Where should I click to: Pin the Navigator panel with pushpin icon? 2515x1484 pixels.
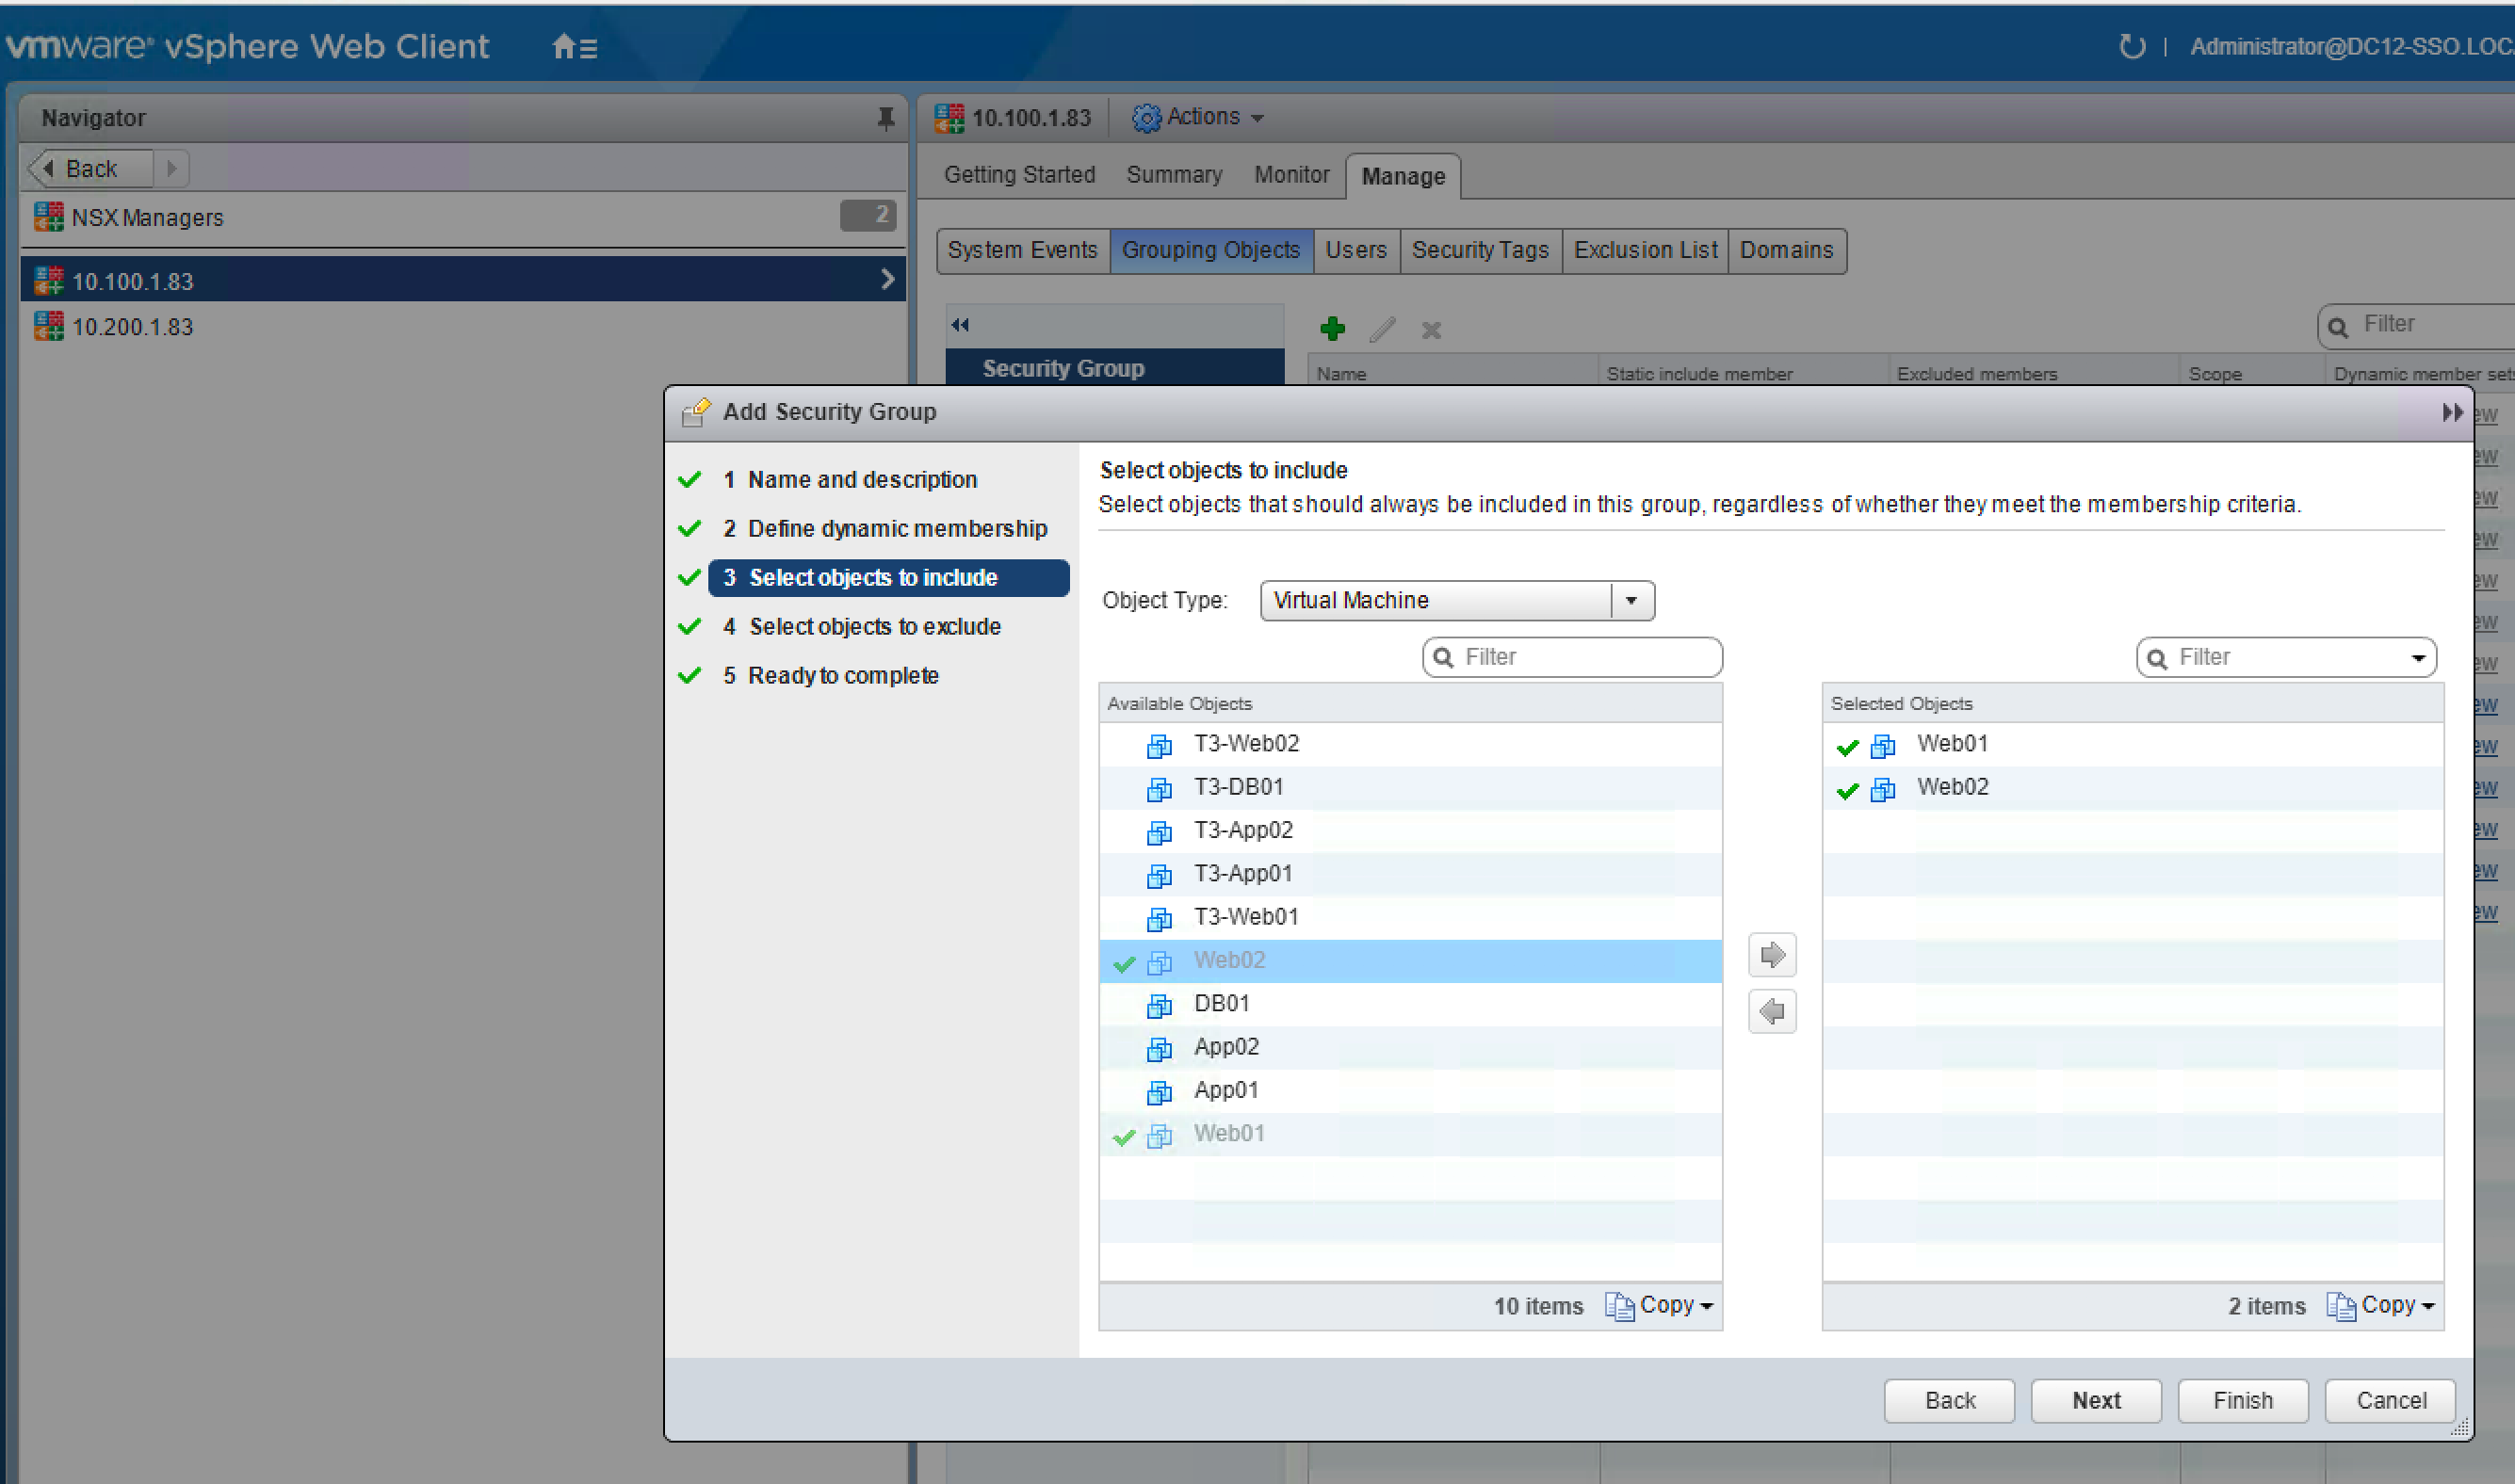885,118
